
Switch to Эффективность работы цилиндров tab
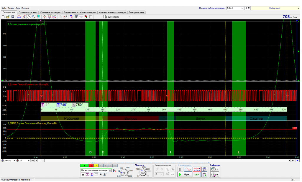click(80, 12)
